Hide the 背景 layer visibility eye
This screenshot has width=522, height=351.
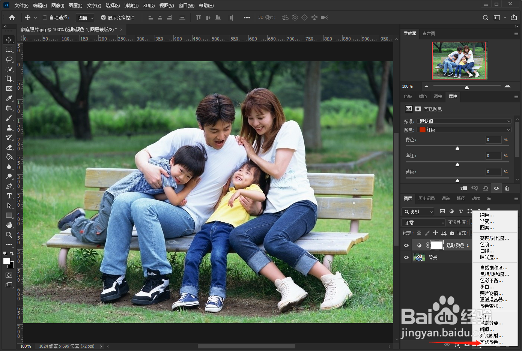pos(406,258)
